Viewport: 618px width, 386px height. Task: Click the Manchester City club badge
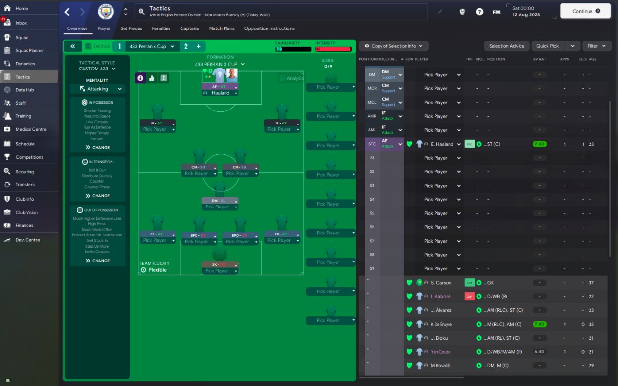(x=106, y=12)
